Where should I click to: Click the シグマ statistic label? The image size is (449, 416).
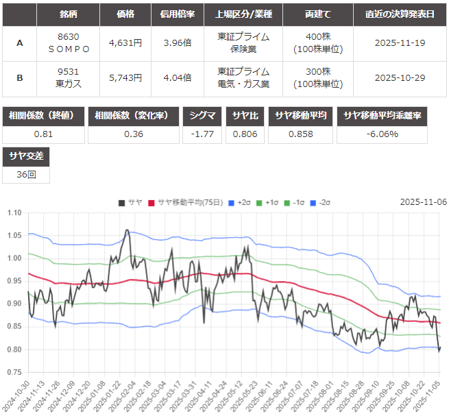coord(202,116)
